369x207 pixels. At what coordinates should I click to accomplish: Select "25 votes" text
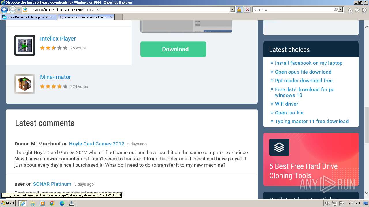(78, 48)
